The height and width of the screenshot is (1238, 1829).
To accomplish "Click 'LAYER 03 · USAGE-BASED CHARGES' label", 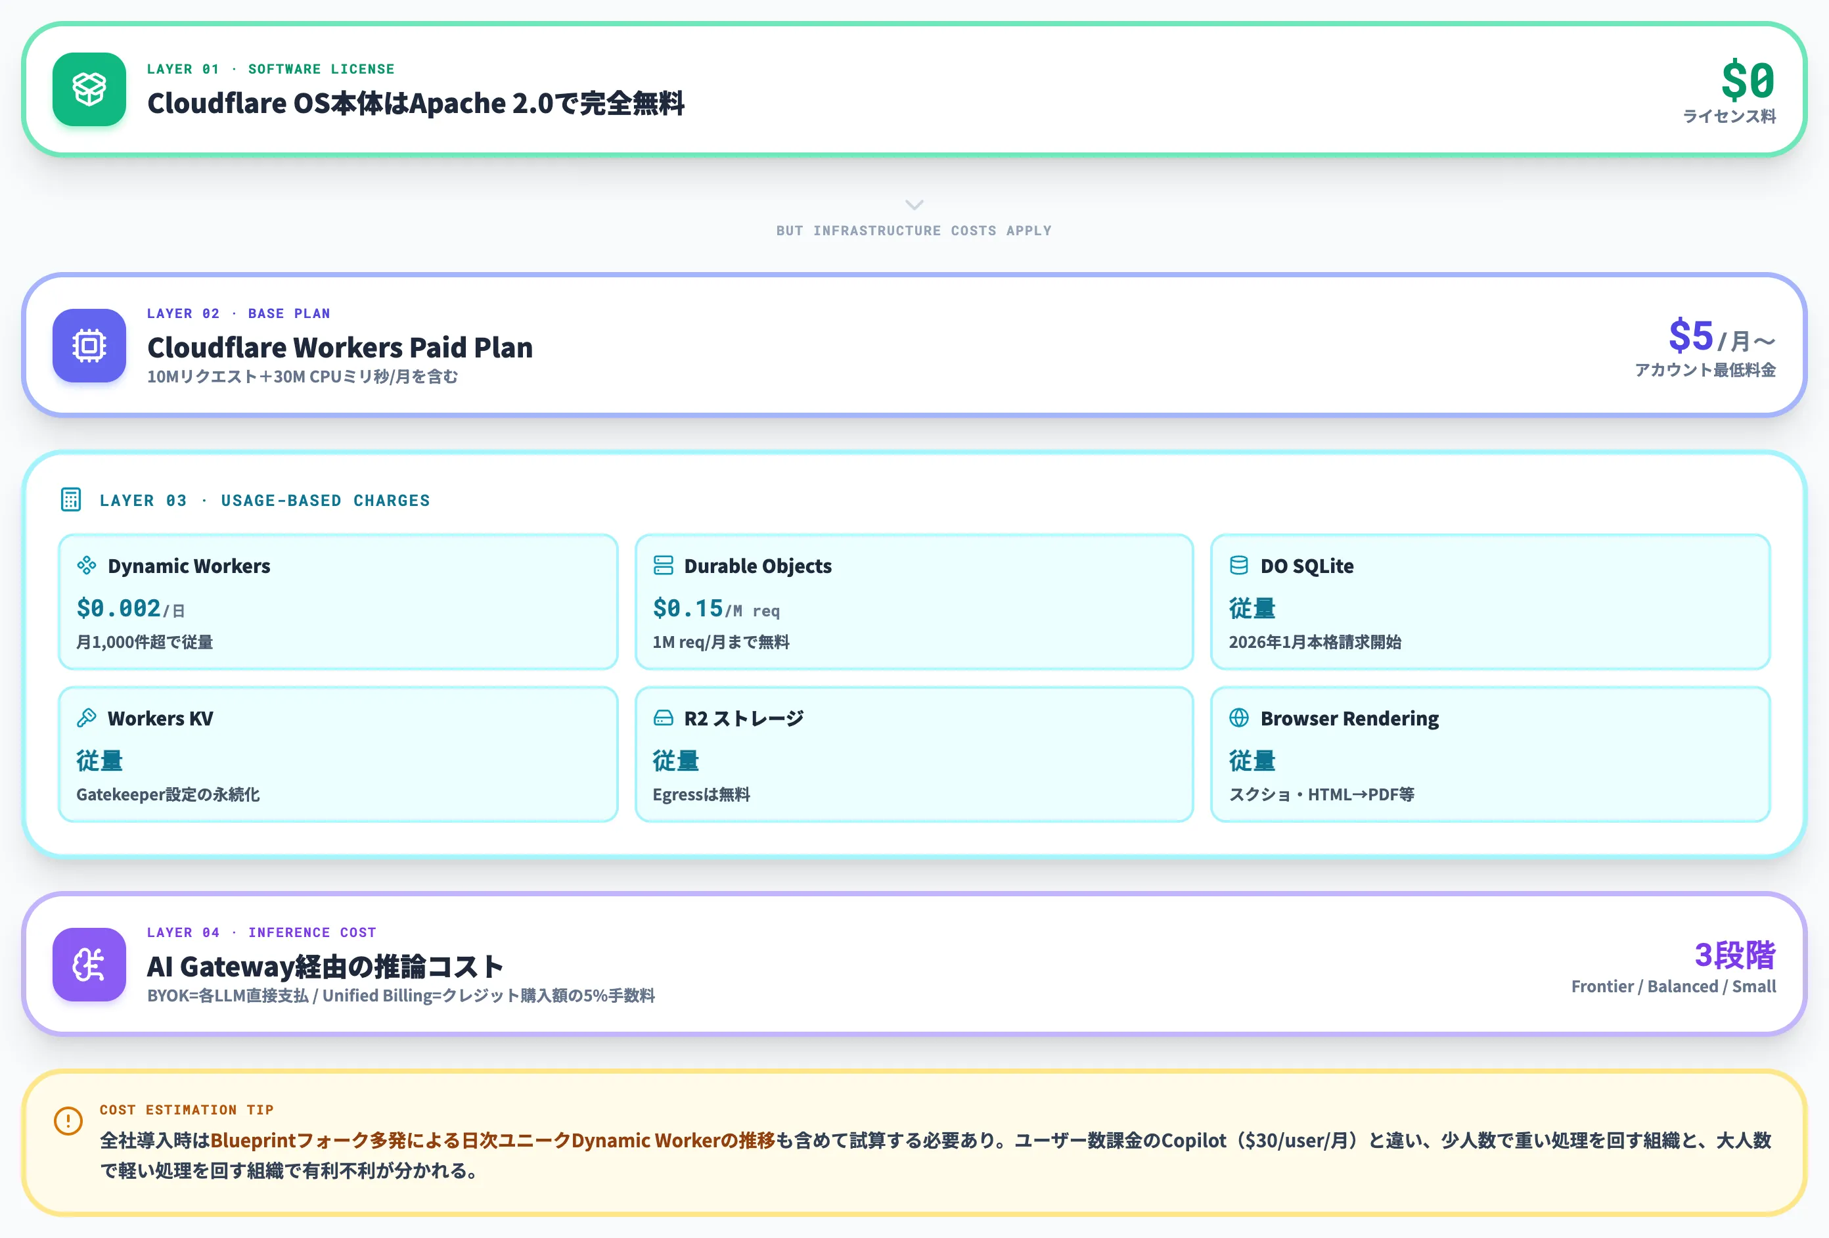I will coord(265,501).
